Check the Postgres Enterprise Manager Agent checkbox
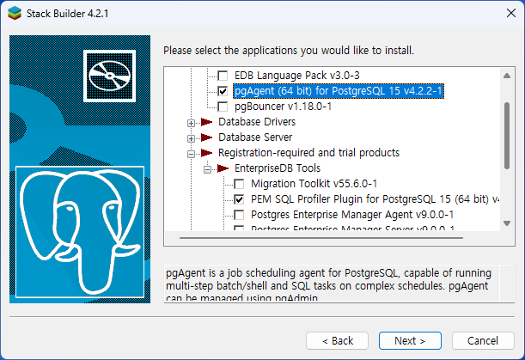The image size is (525, 360). (x=239, y=215)
